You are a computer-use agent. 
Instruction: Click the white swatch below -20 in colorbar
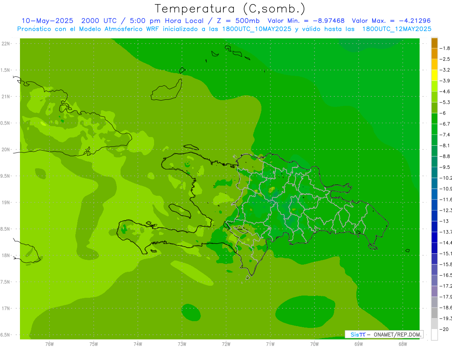click(x=434, y=334)
